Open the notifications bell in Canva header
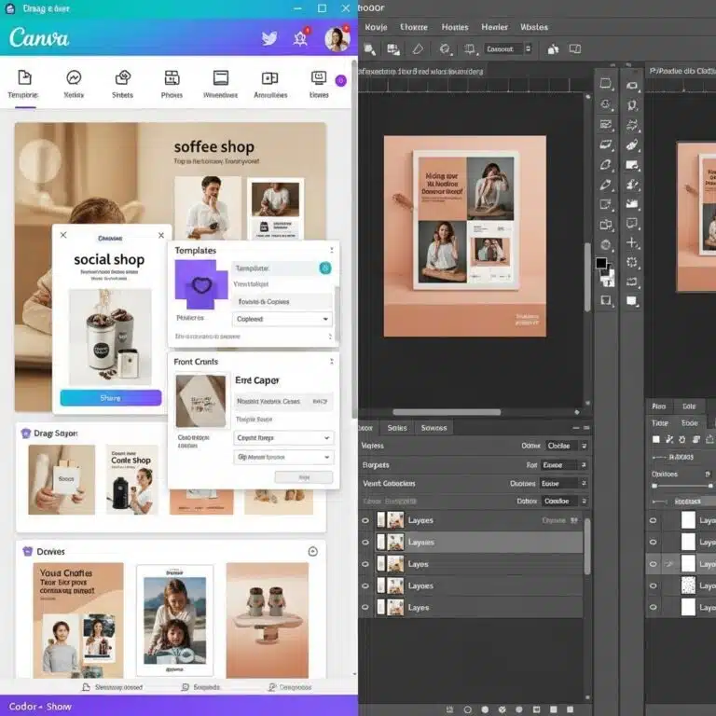 click(x=300, y=38)
